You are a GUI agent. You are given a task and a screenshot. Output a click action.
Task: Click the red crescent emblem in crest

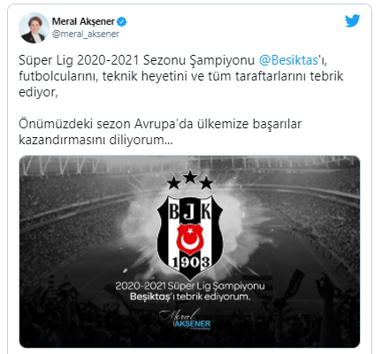coord(190,239)
